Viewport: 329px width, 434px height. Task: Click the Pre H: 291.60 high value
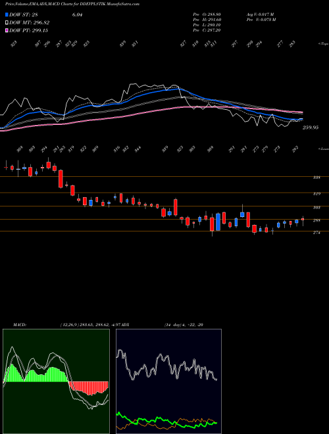tap(207, 20)
